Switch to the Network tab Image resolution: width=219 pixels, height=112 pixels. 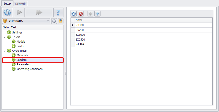[x=20, y=4]
